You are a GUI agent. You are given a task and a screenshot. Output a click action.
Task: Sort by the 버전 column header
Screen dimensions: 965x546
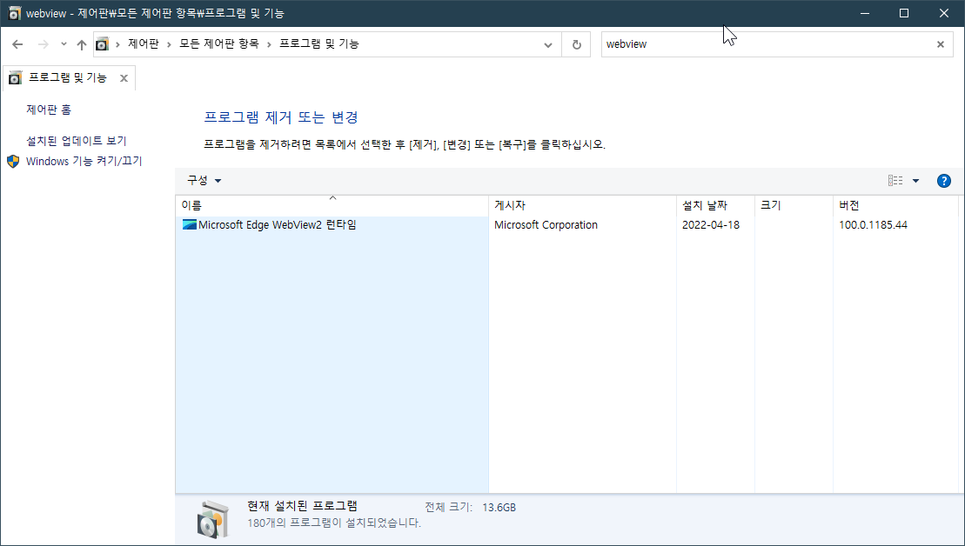tap(895, 205)
